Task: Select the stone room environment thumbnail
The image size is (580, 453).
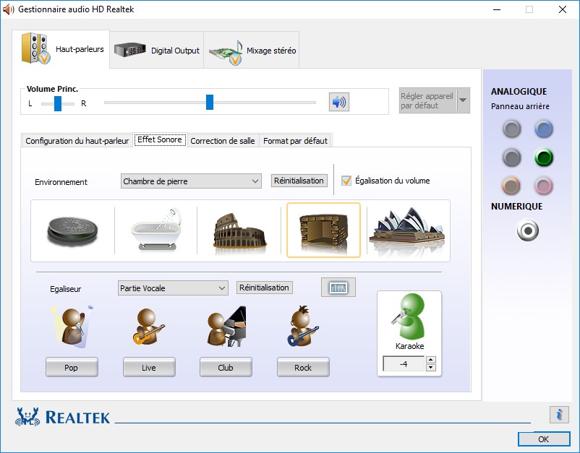Action: click(x=323, y=230)
